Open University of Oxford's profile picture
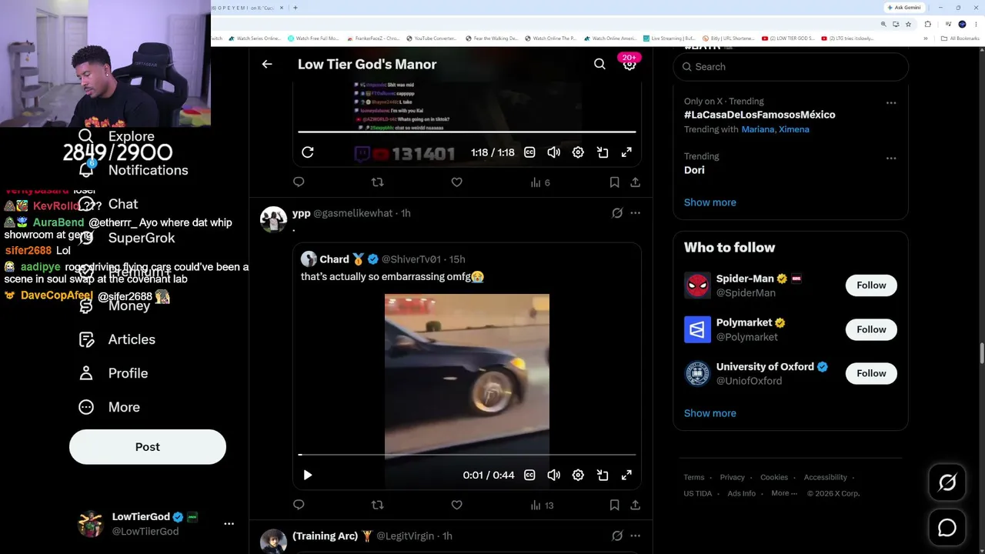The image size is (985, 554). pyautogui.click(x=697, y=373)
